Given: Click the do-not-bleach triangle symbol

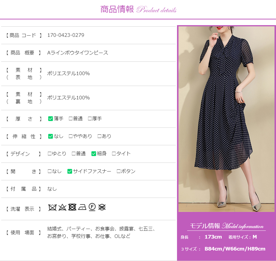Looking at the screenshot, I should click(x=62, y=207).
